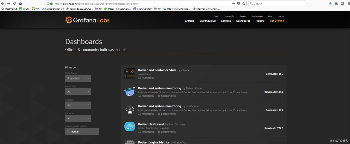350x144 pixels.
Task: Open the virtualjad bookmark
Action: [177, 9]
